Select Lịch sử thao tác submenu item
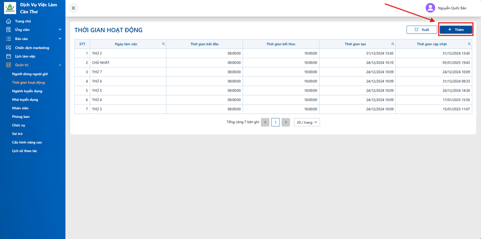Screen dimensions: 481x239 25,151
